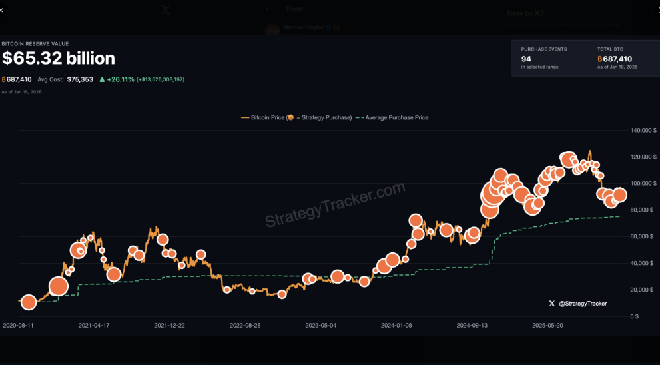Select the first purchase marker at 2020-08-11
660x365 pixels.
click(28, 302)
